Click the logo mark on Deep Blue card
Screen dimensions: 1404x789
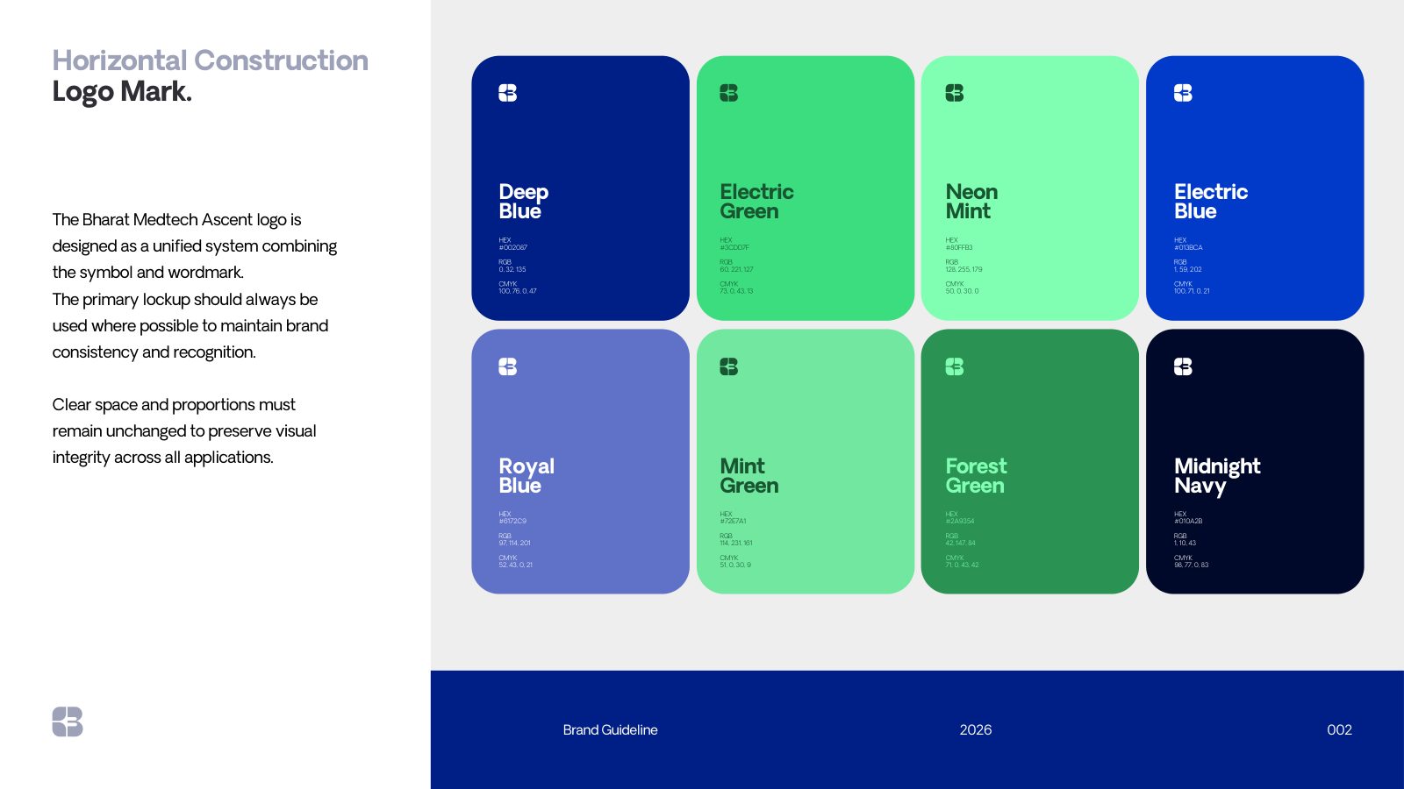coord(508,93)
